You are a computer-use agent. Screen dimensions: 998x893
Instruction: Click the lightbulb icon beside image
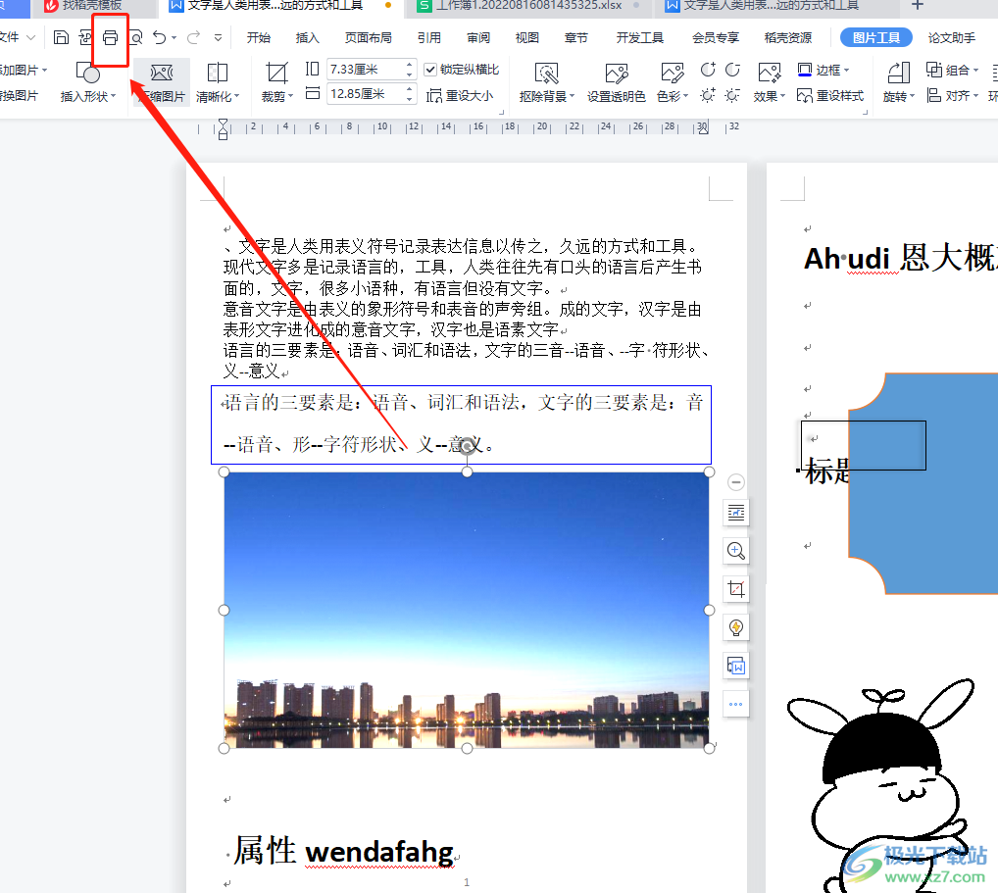(736, 627)
